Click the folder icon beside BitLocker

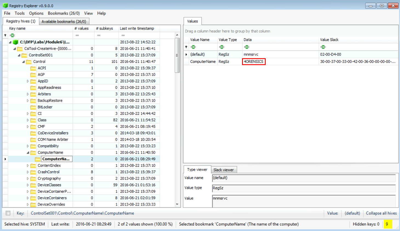click(x=33, y=107)
